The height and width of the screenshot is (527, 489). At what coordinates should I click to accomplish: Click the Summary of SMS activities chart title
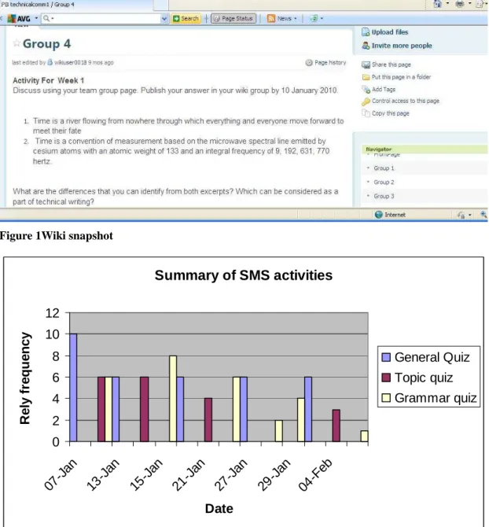244,275
